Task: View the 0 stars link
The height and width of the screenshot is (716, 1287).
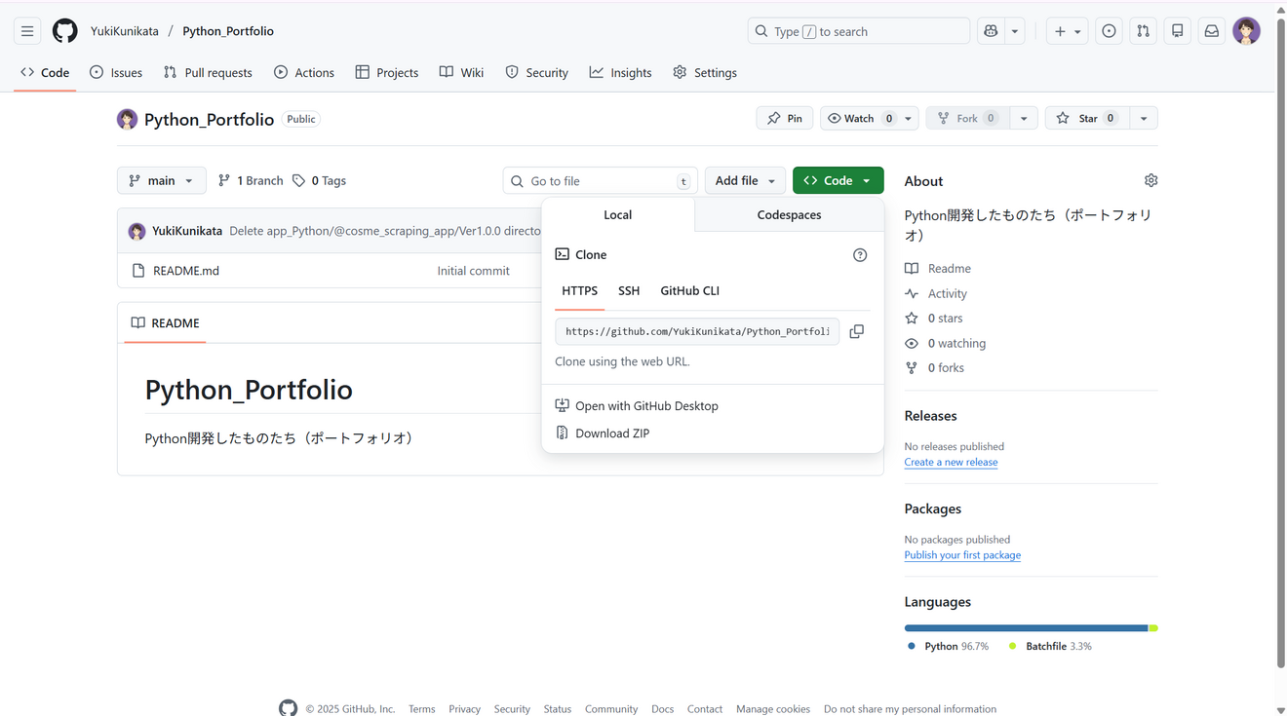Action: pyautogui.click(x=934, y=318)
